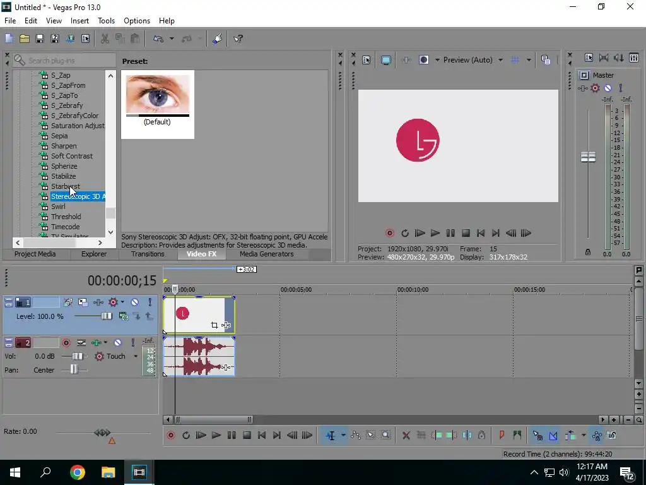This screenshot has height=485, width=646.
Task: Switch to the Transitions tab
Action: click(x=148, y=254)
